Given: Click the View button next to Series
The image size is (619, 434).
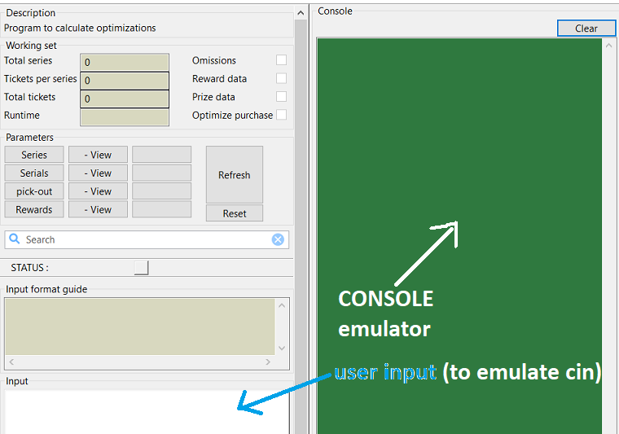Looking at the screenshot, I should [x=98, y=155].
